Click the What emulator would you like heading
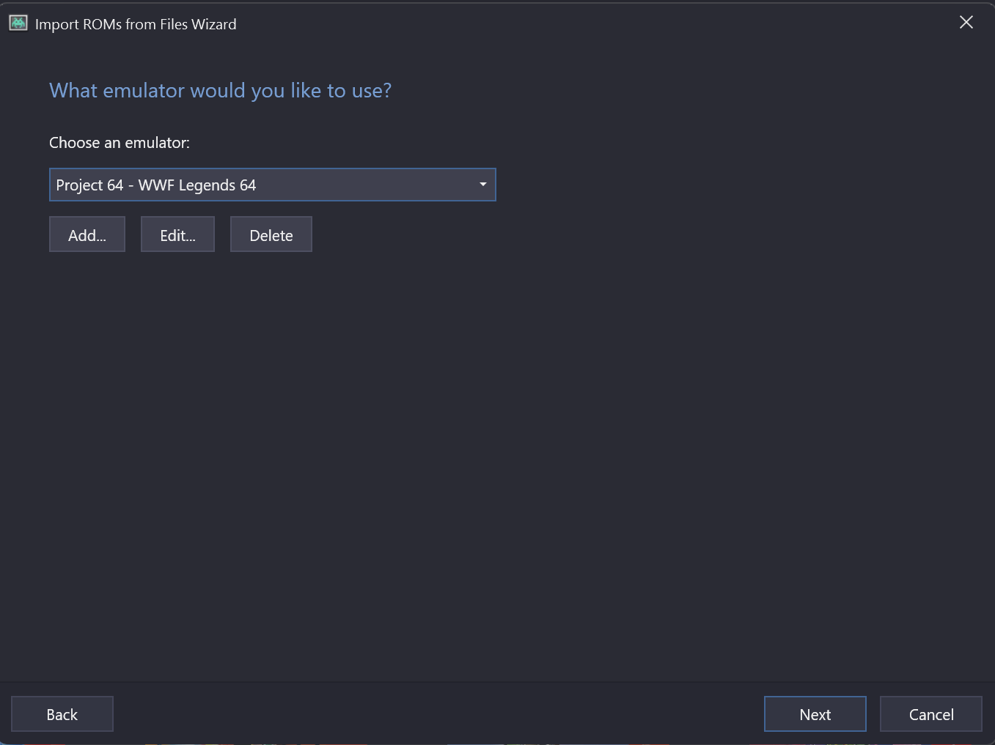 [220, 91]
